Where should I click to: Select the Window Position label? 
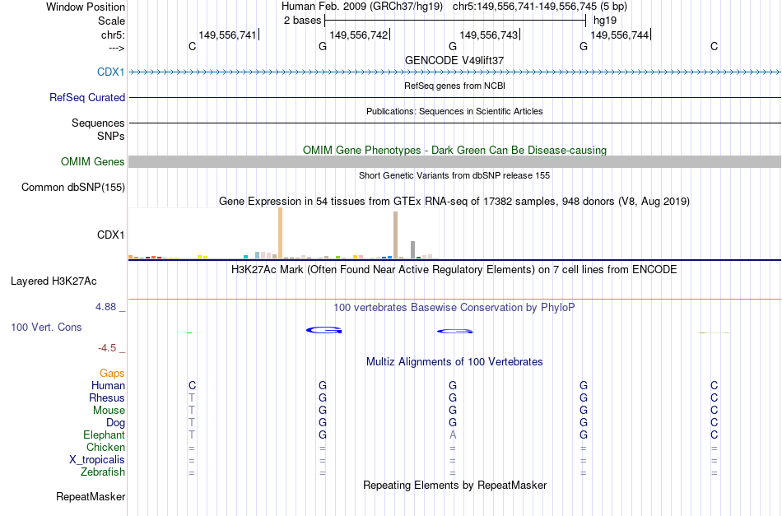86,7
